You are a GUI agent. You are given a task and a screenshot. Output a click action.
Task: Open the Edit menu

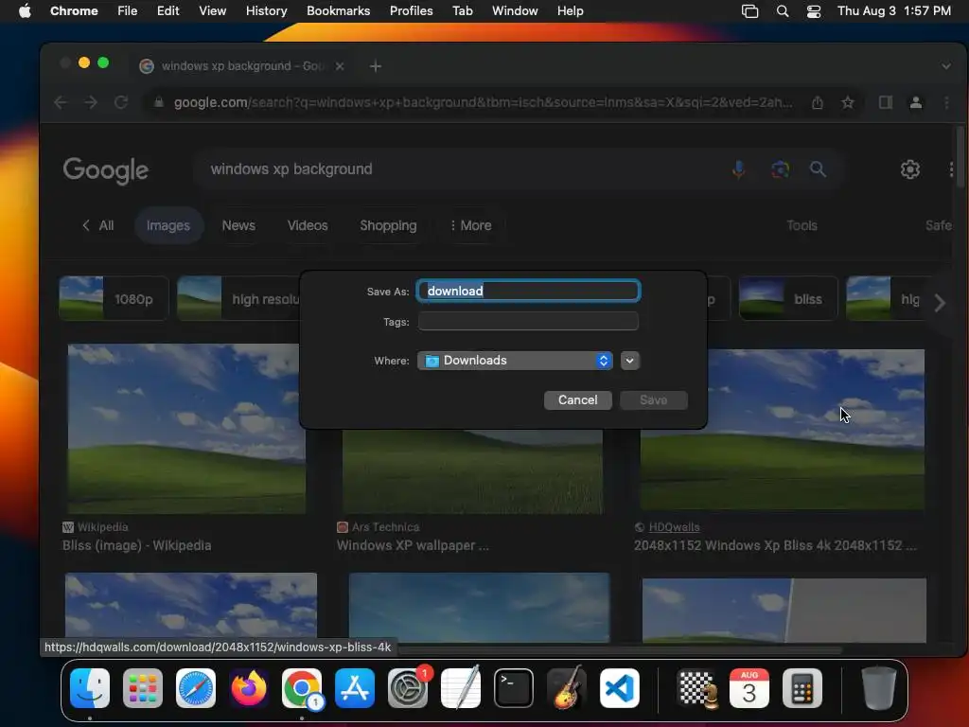pos(167,11)
